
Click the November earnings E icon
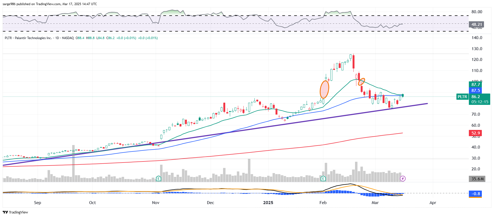tap(158, 178)
